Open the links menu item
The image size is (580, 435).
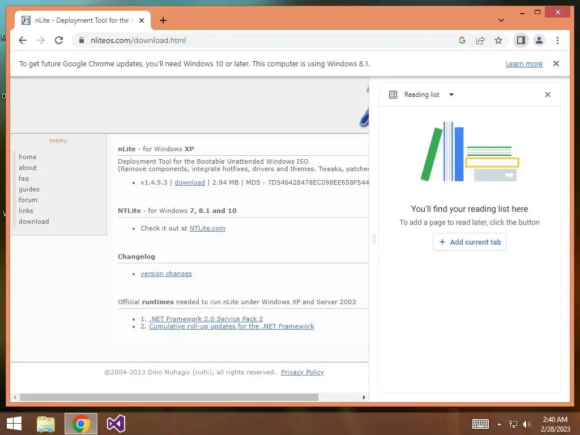point(26,211)
